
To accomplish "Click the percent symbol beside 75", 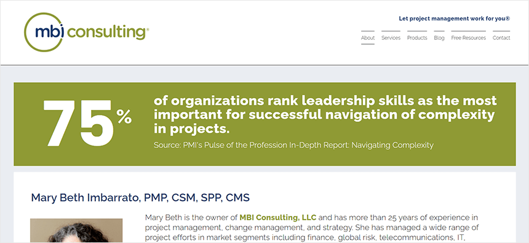I will tap(124, 117).
